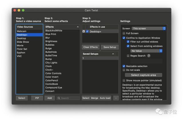Select Blur effect
The height and width of the screenshot is (120, 183).
[x=62, y=38]
